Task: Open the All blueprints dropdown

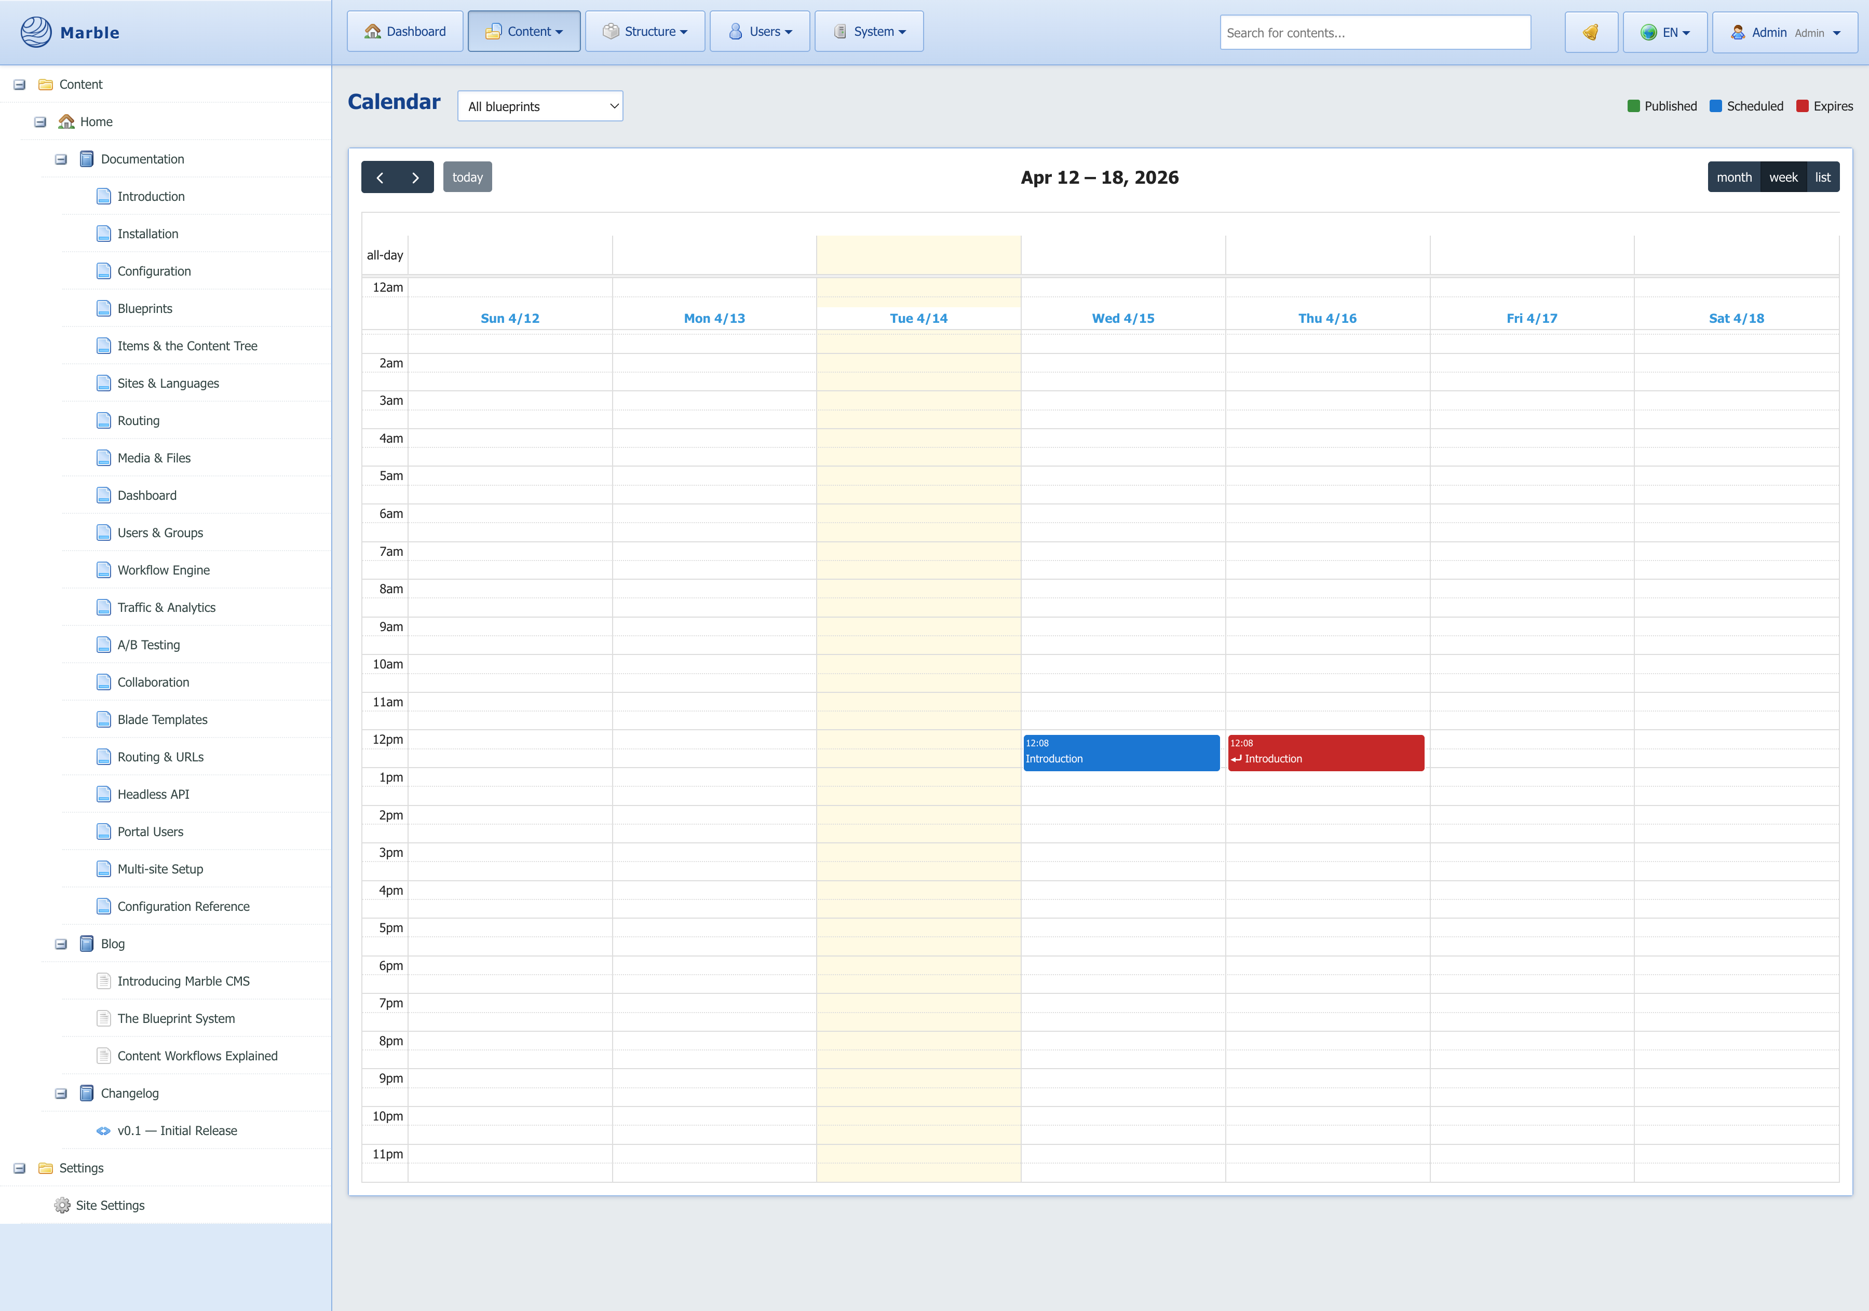Action: 540,106
